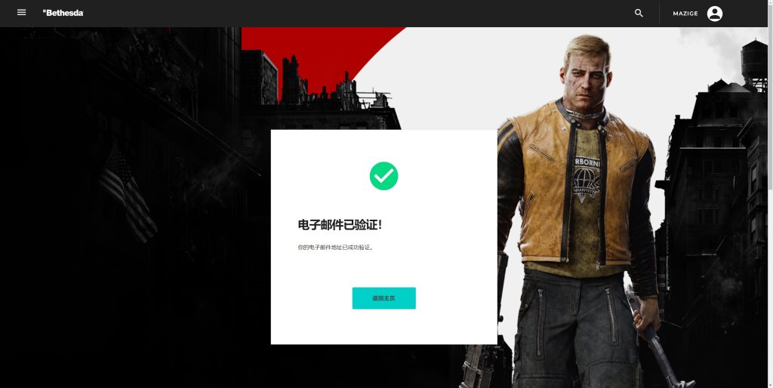Click the up arrow on page scrollbar
The height and width of the screenshot is (388, 773).
point(770,2)
